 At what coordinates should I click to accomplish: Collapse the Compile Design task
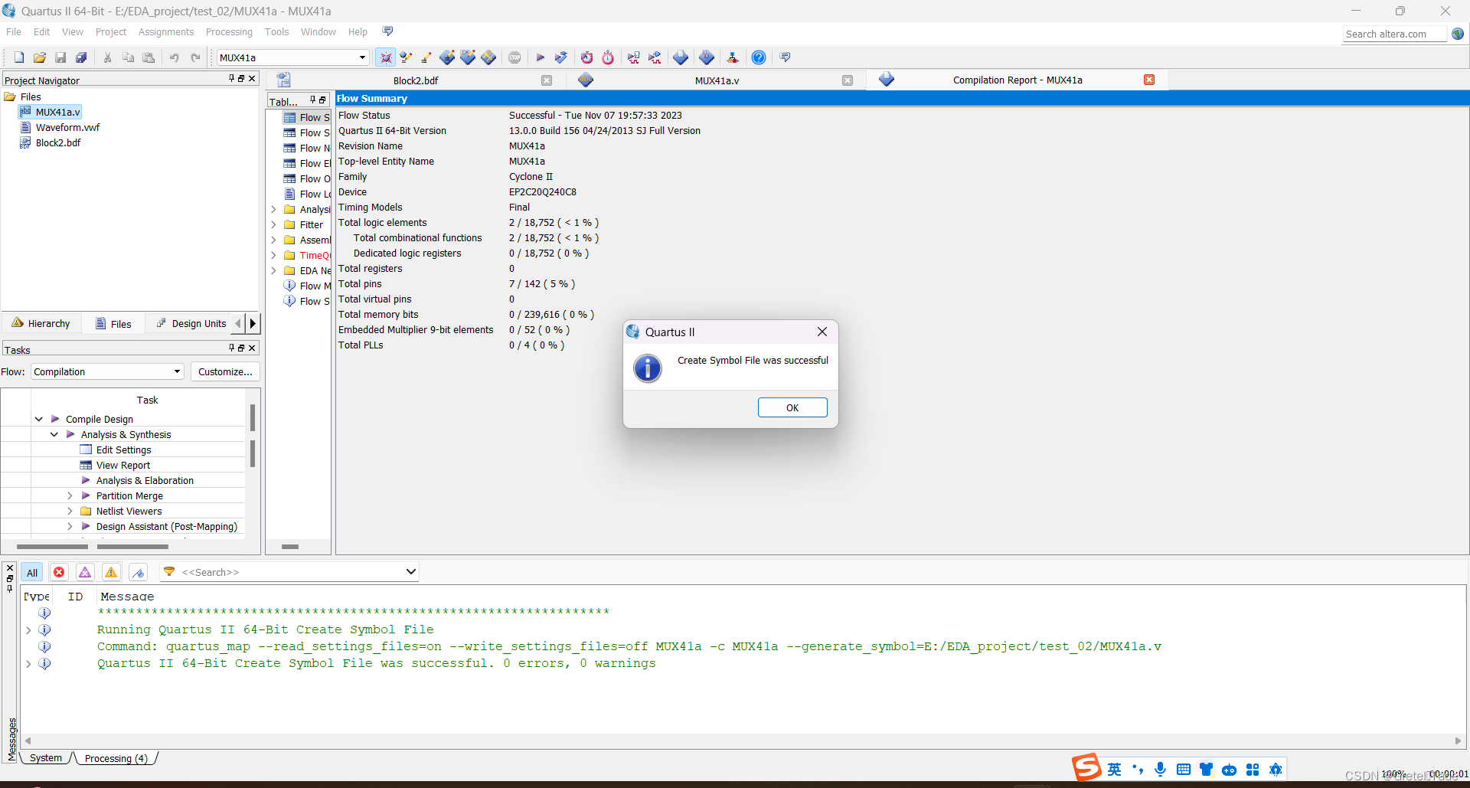39,419
